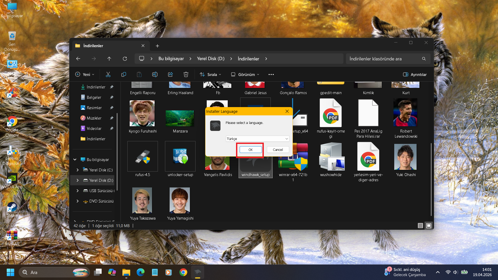Click the Rename icon in toolbar
Screen dimensions: 498x280
pyautogui.click(x=155, y=74)
